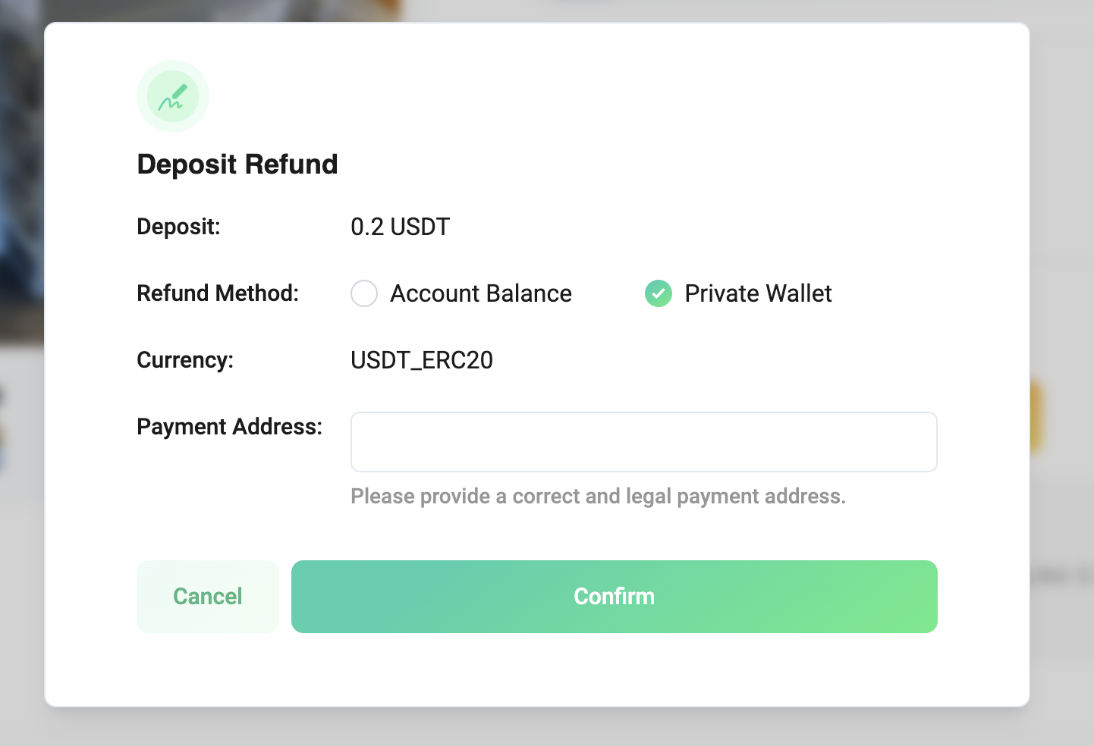The width and height of the screenshot is (1094, 746).
Task: Click the Payment Address field label
Action: point(229,427)
